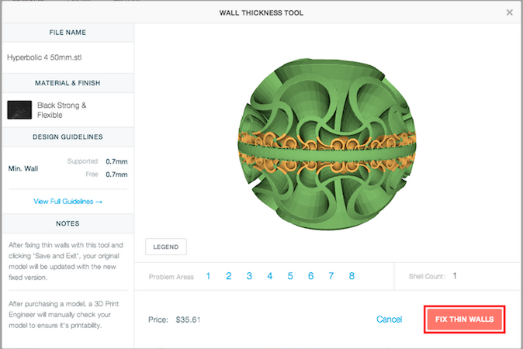This screenshot has width=523, height=349.
Task: Open the View Full Guidelines link
Action: [68, 202]
